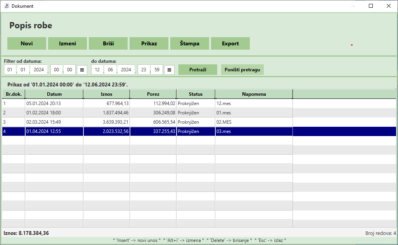Select the row with amount 3.639.393,21

coord(107,122)
